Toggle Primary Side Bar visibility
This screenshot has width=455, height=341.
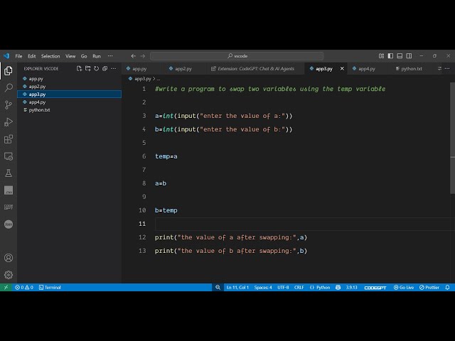click(x=390, y=56)
